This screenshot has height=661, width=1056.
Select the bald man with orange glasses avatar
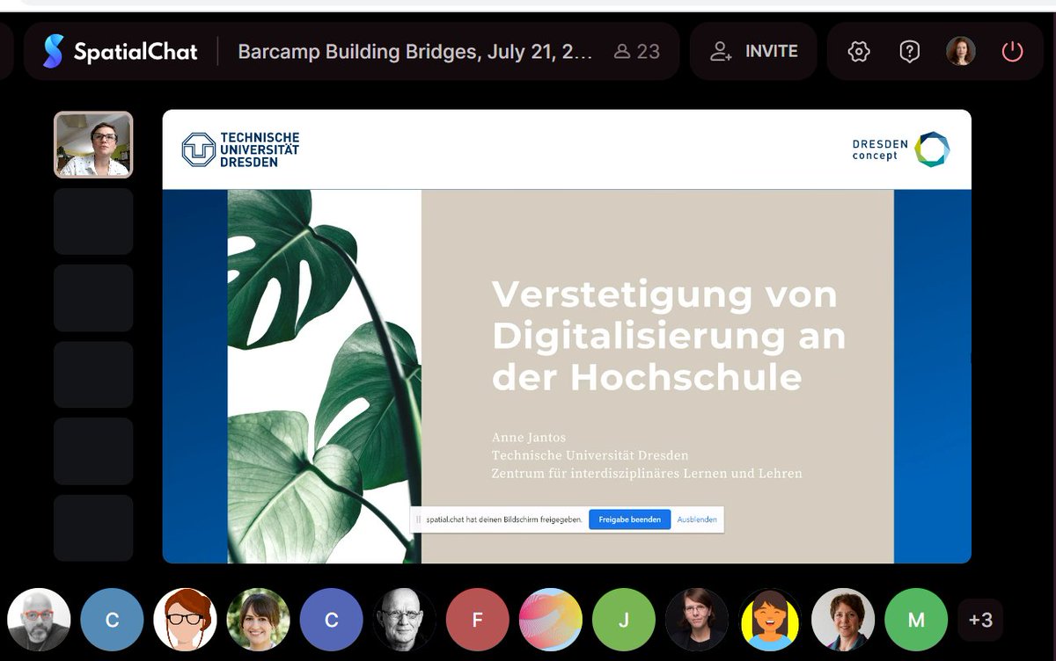click(x=39, y=620)
